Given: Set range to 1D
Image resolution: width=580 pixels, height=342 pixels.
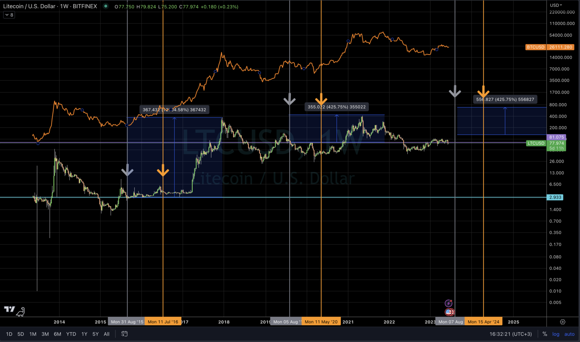Looking at the screenshot, I should coord(9,334).
